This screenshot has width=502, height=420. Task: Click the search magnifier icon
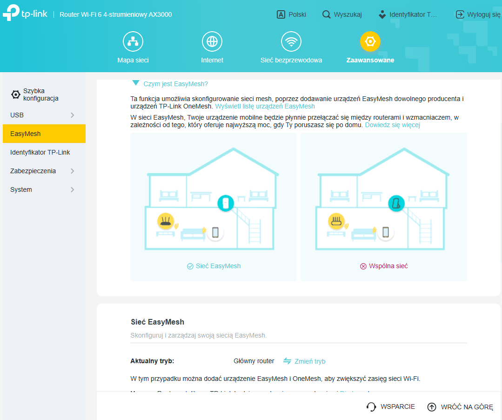point(326,14)
